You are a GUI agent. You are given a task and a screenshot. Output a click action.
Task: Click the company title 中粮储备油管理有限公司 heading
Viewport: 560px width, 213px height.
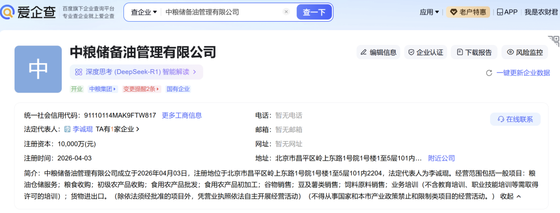[x=143, y=52]
